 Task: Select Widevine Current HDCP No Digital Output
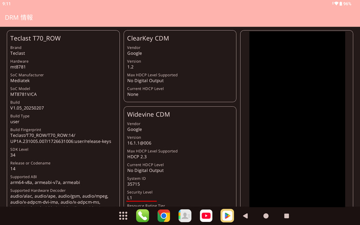(x=145, y=171)
